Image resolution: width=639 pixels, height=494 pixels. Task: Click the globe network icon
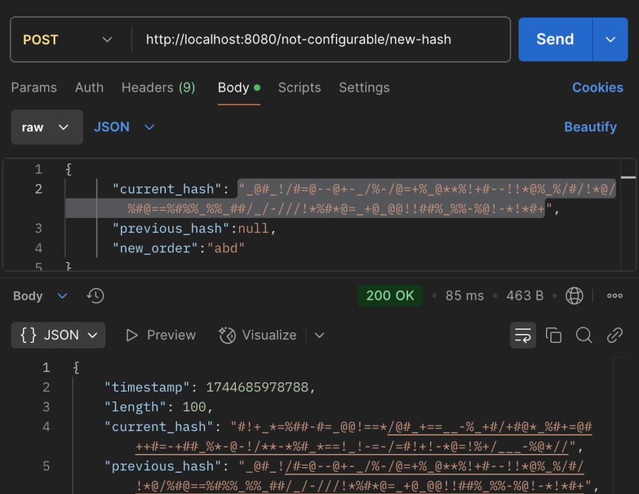click(573, 295)
